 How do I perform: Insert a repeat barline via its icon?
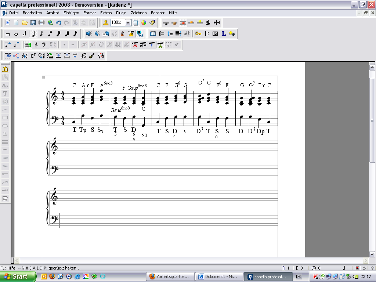(x=207, y=34)
